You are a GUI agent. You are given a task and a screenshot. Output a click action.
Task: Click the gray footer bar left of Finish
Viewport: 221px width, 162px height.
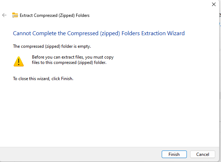(80, 154)
